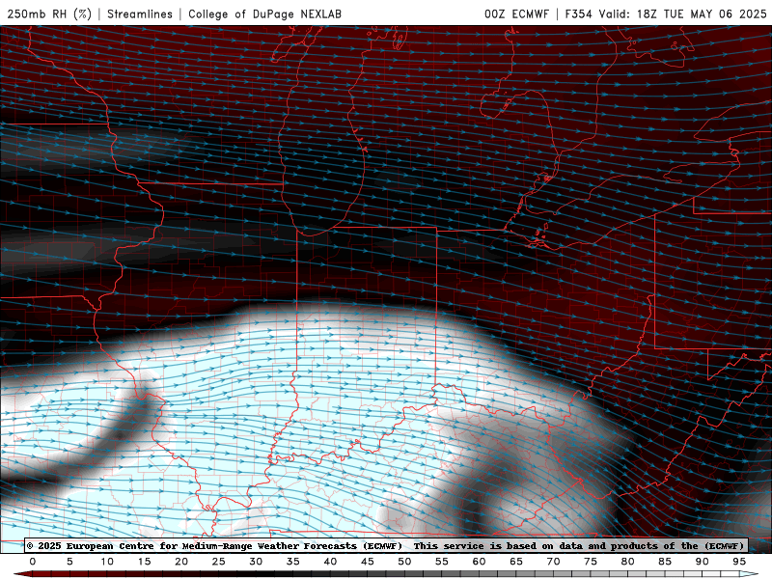Viewport: 772px width, 579px height.
Task: Click the "55" label on color scale
Action: pos(442,562)
